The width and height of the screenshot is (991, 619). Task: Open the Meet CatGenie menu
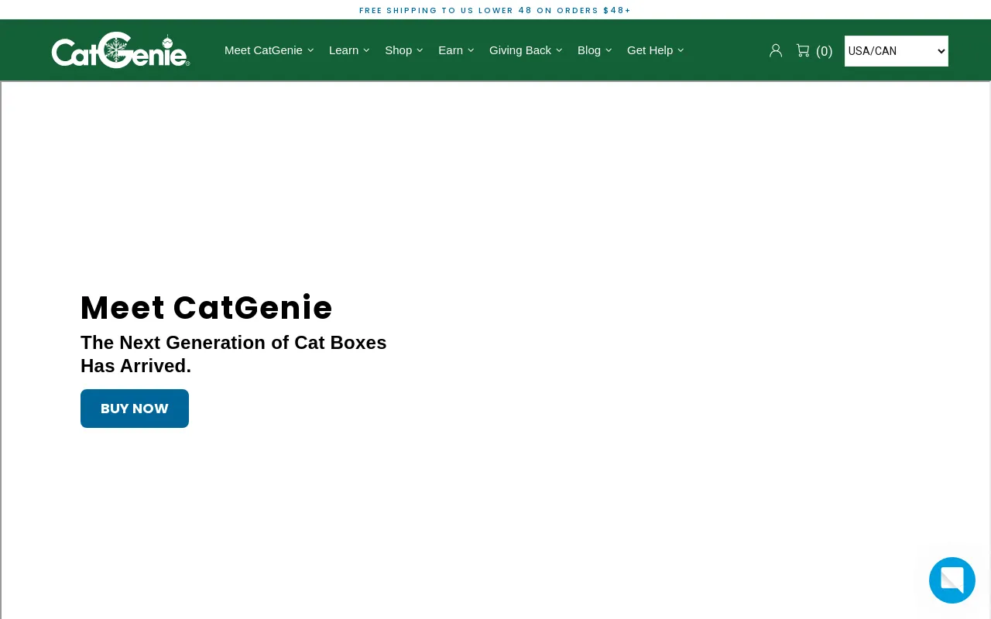coord(263,50)
